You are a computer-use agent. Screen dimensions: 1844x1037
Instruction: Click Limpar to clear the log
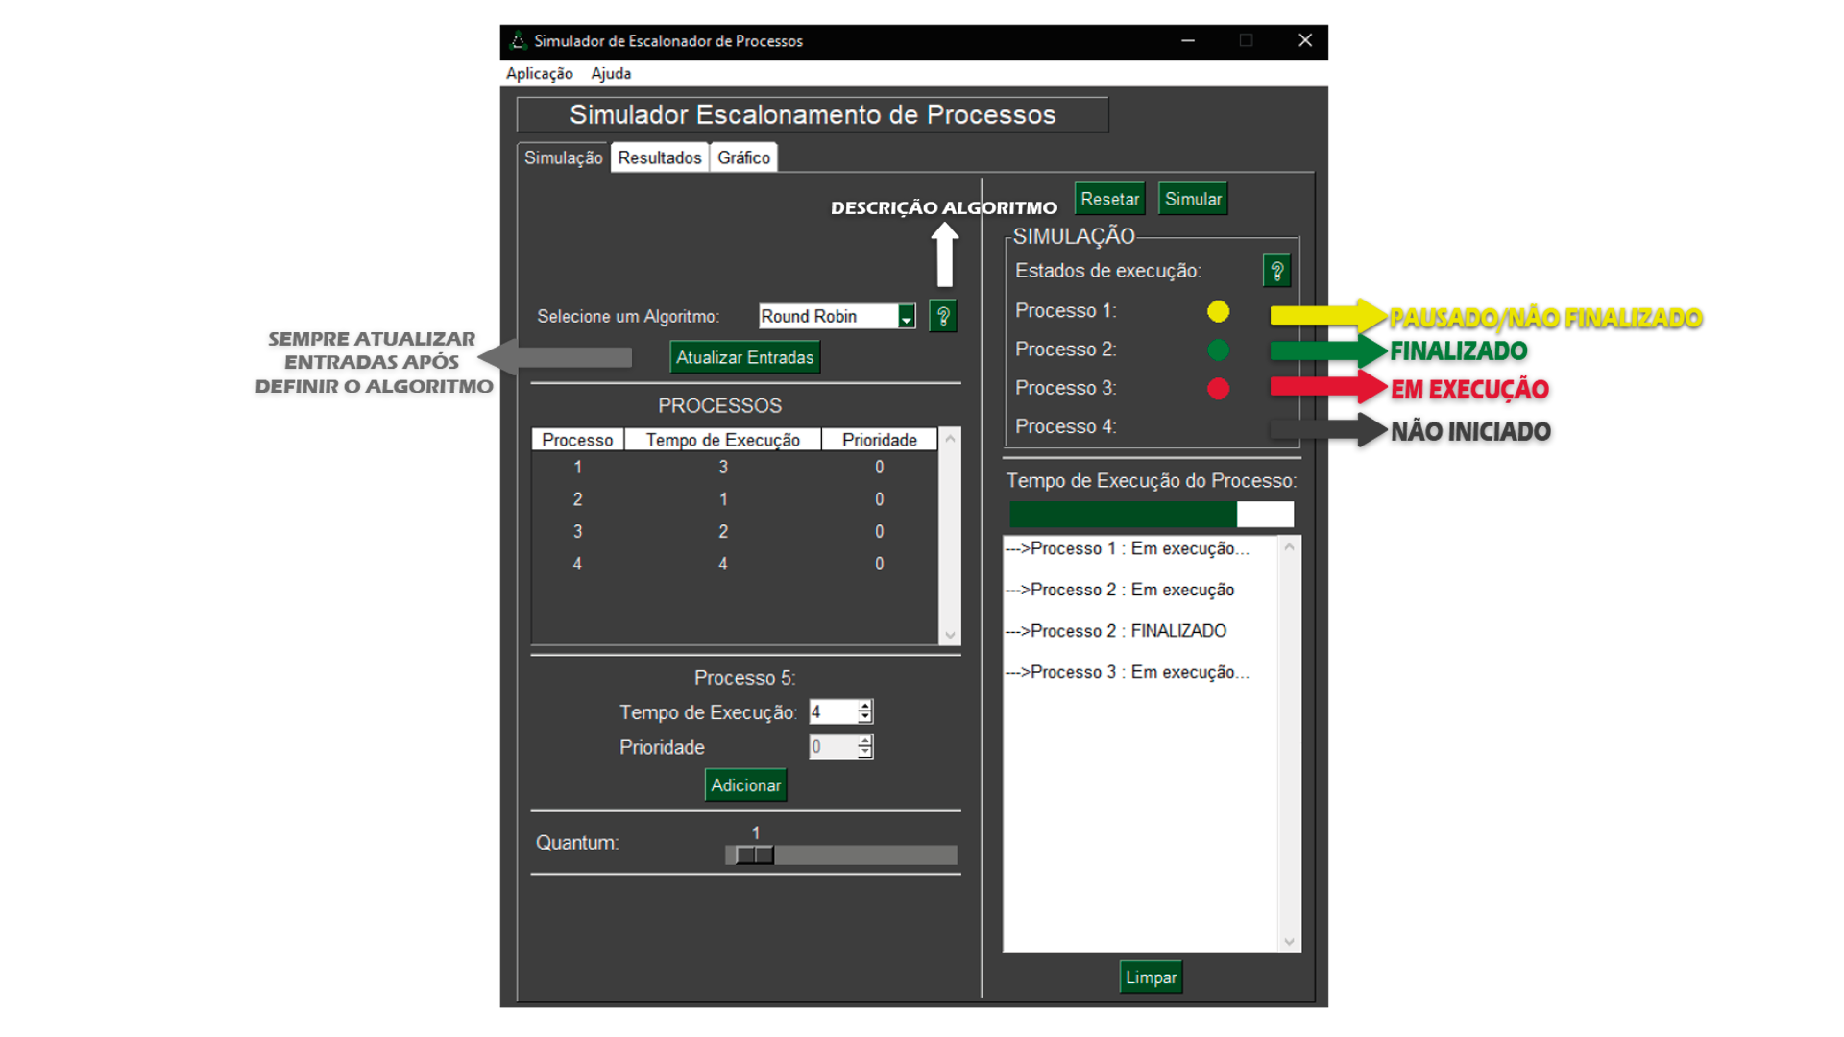pos(1150,976)
